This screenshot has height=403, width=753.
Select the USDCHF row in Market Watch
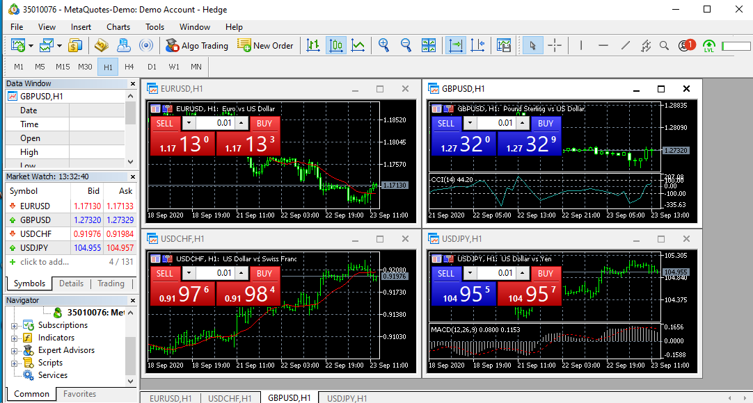coord(71,234)
